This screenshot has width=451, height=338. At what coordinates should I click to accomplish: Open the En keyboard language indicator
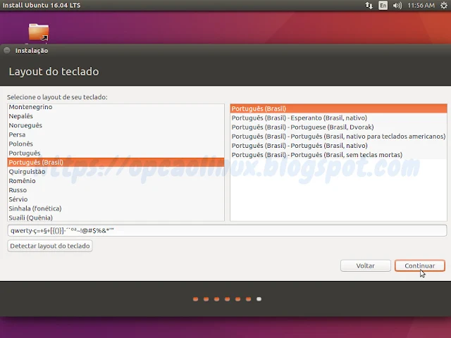(x=383, y=5)
